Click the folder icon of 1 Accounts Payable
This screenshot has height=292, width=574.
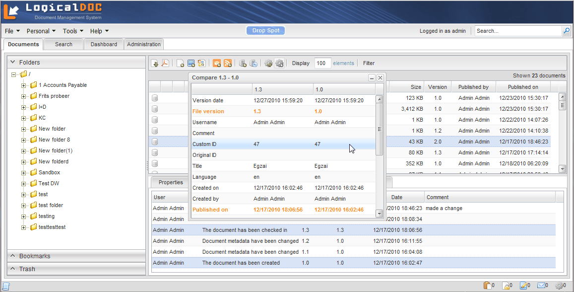coord(33,85)
